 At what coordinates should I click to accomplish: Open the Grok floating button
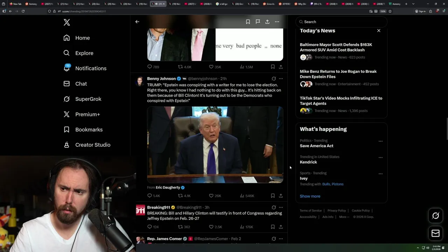point(435,216)
